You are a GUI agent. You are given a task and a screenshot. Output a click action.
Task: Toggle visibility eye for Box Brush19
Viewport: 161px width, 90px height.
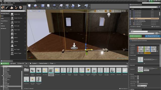[130, 11]
